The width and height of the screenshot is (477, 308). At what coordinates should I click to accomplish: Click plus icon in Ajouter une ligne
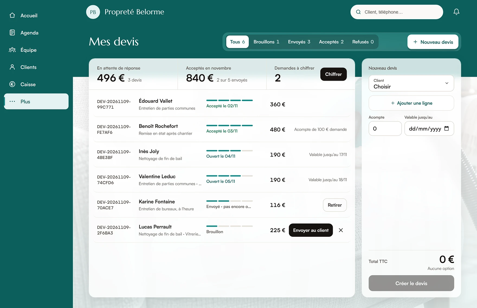(393, 103)
